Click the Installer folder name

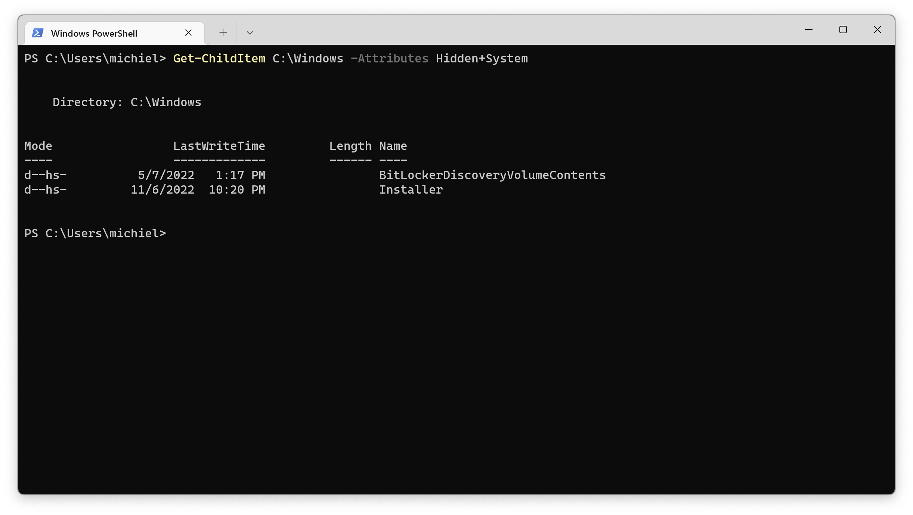[x=411, y=190]
